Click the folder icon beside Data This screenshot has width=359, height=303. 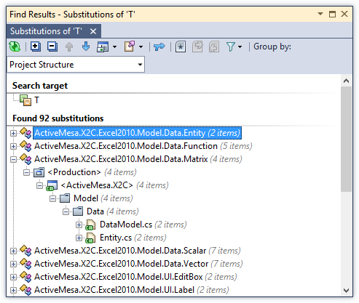pyautogui.click(x=78, y=211)
